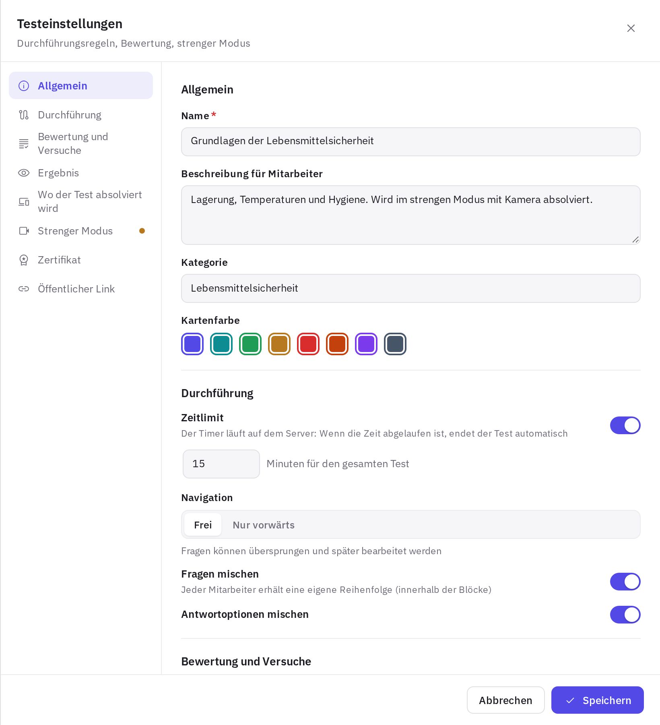Click the resize handle of the description box

click(635, 240)
